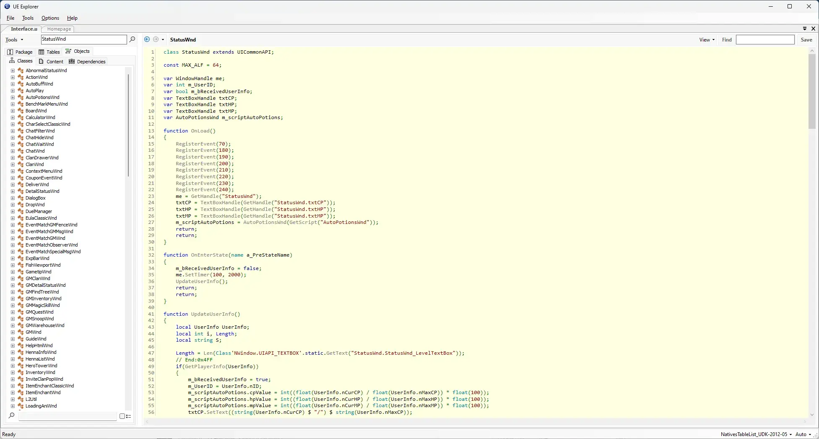Open NativesTableList_UDK-2012-05 dropdown
819x439 pixels.
[x=756, y=434]
